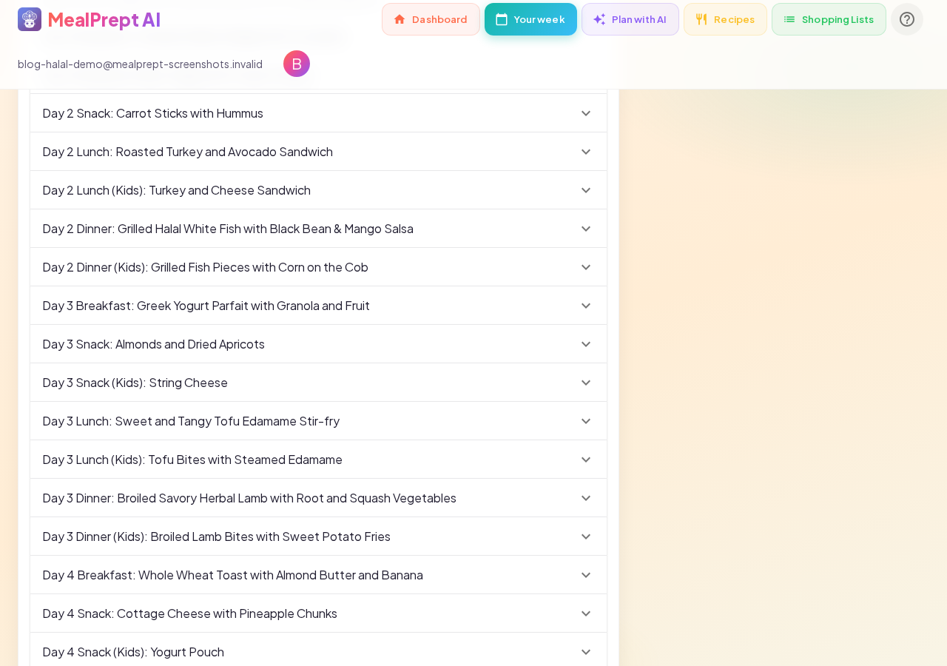Click the MealPrept AI title link
The width and height of the screenshot is (947, 666).
tap(104, 19)
